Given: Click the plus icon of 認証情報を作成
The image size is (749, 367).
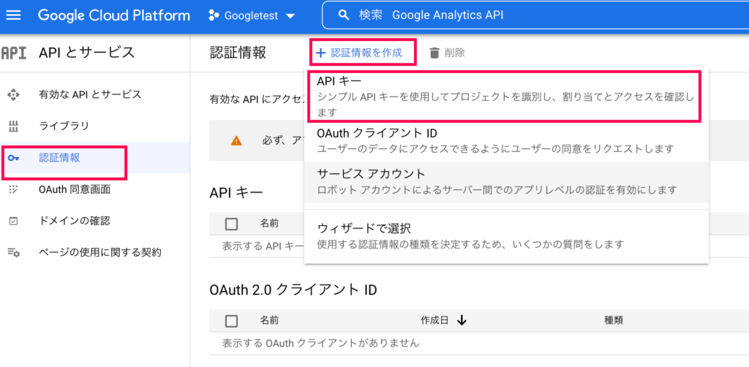Looking at the screenshot, I should point(321,53).
